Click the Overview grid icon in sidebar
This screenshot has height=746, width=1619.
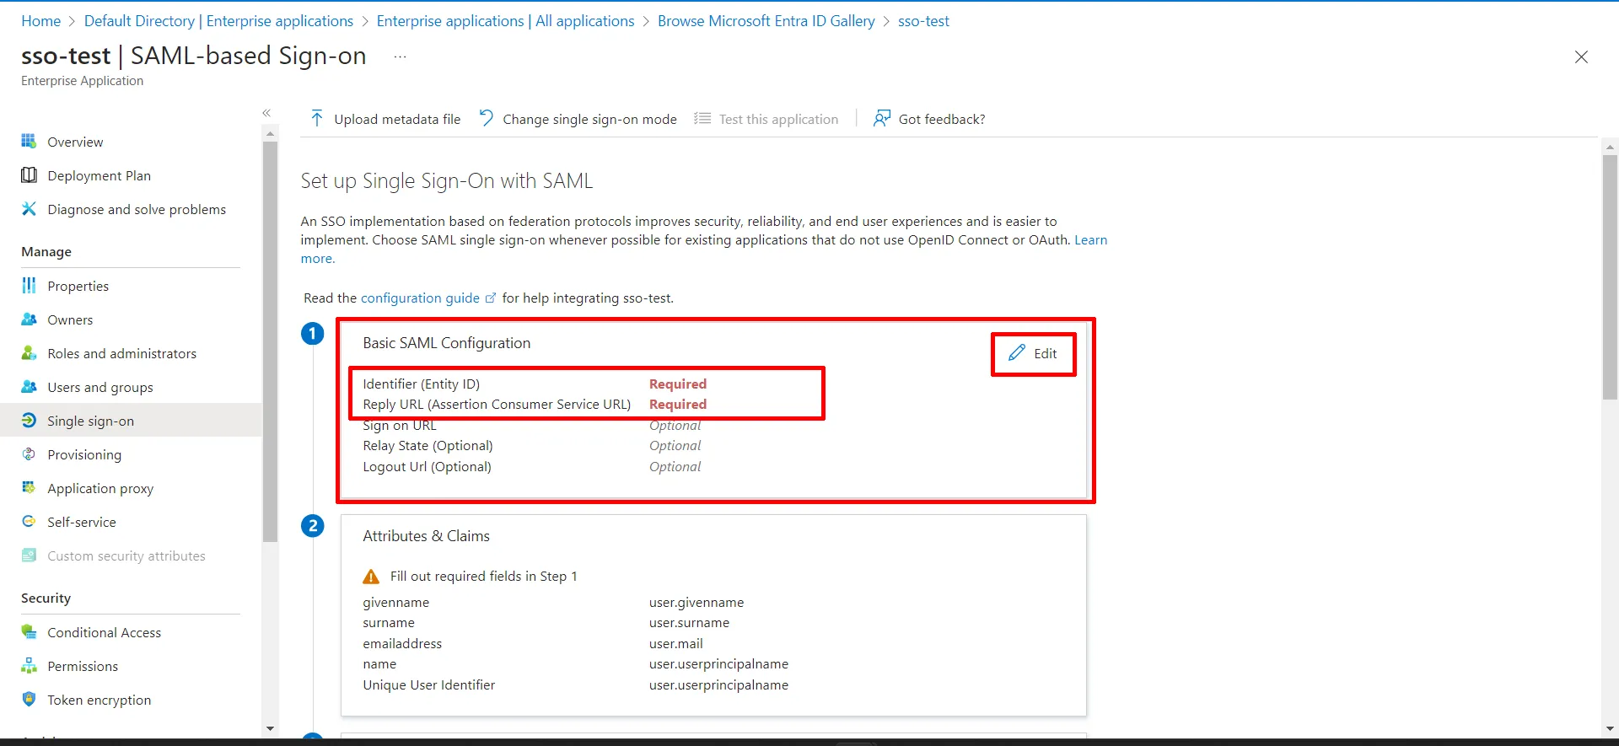pyautogui.click(x=29, y=141)
